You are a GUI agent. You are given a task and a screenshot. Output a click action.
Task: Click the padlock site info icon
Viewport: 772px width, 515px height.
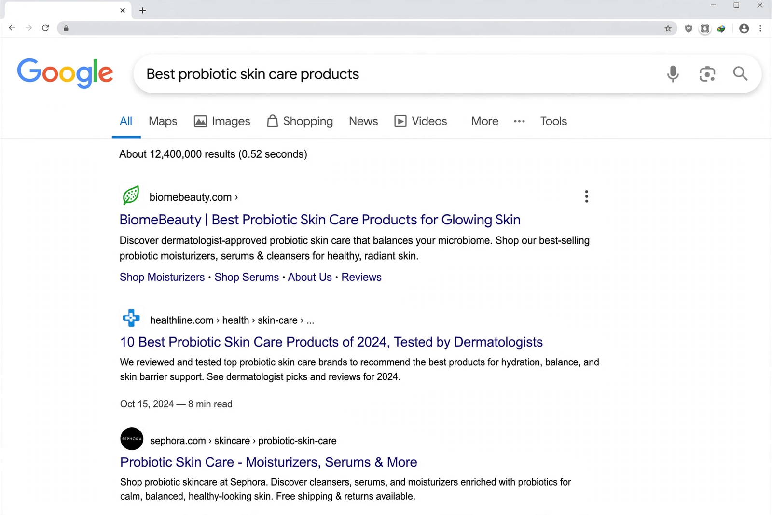pos(66,28)
